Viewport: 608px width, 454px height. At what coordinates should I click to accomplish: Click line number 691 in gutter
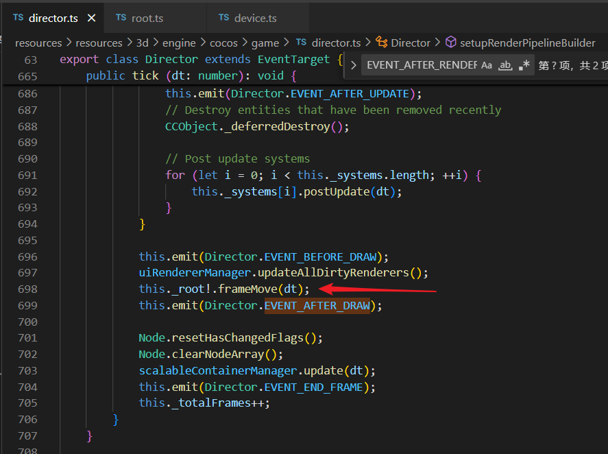[x=27, y=176]
